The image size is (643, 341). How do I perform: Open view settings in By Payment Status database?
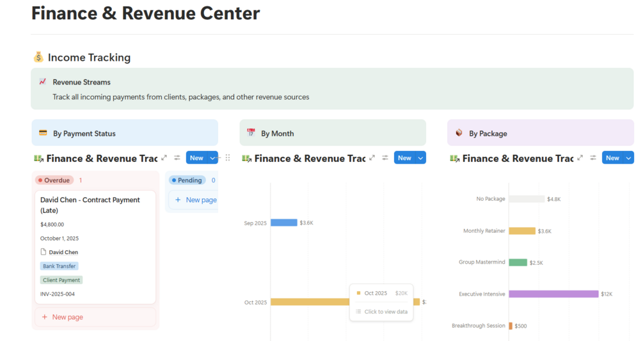click(x=177, y=158)
